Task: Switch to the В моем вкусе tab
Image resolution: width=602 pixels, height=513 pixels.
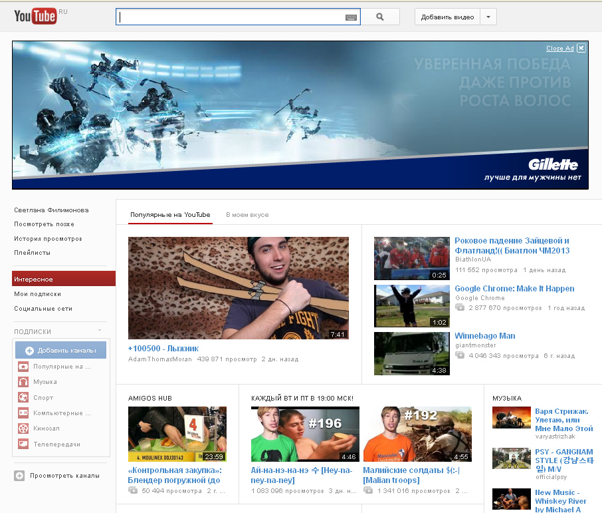Action: click(247, 215)
